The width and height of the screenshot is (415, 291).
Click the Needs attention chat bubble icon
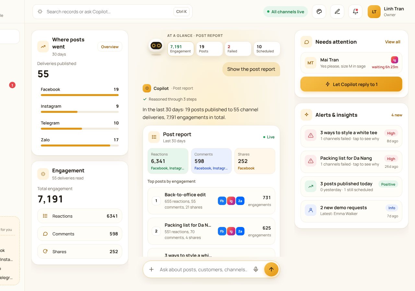(306, 42)
